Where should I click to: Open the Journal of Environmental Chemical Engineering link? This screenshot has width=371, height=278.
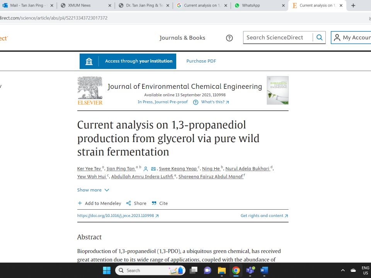[185, 86]
